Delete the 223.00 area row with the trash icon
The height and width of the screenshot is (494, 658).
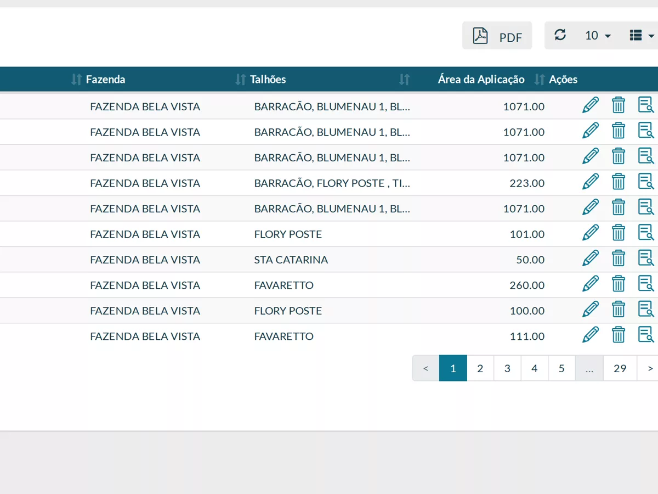point(619,182)
